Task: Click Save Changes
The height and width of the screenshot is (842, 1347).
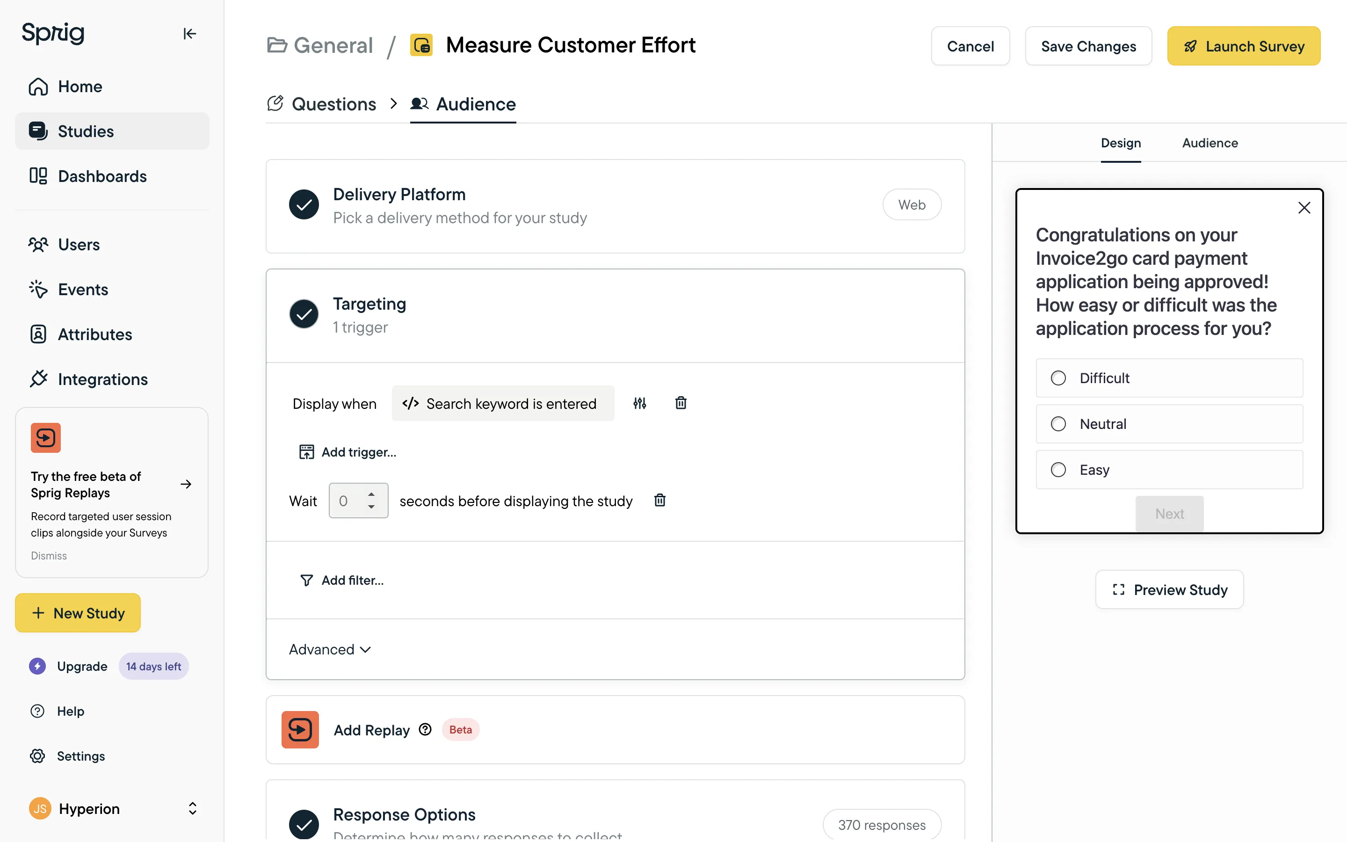Action: (x=1087, y=46)
